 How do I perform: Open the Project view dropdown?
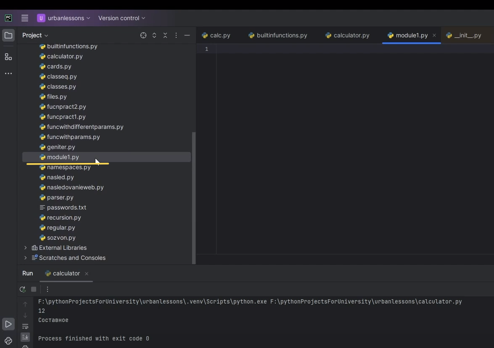[x=35, y=35]
